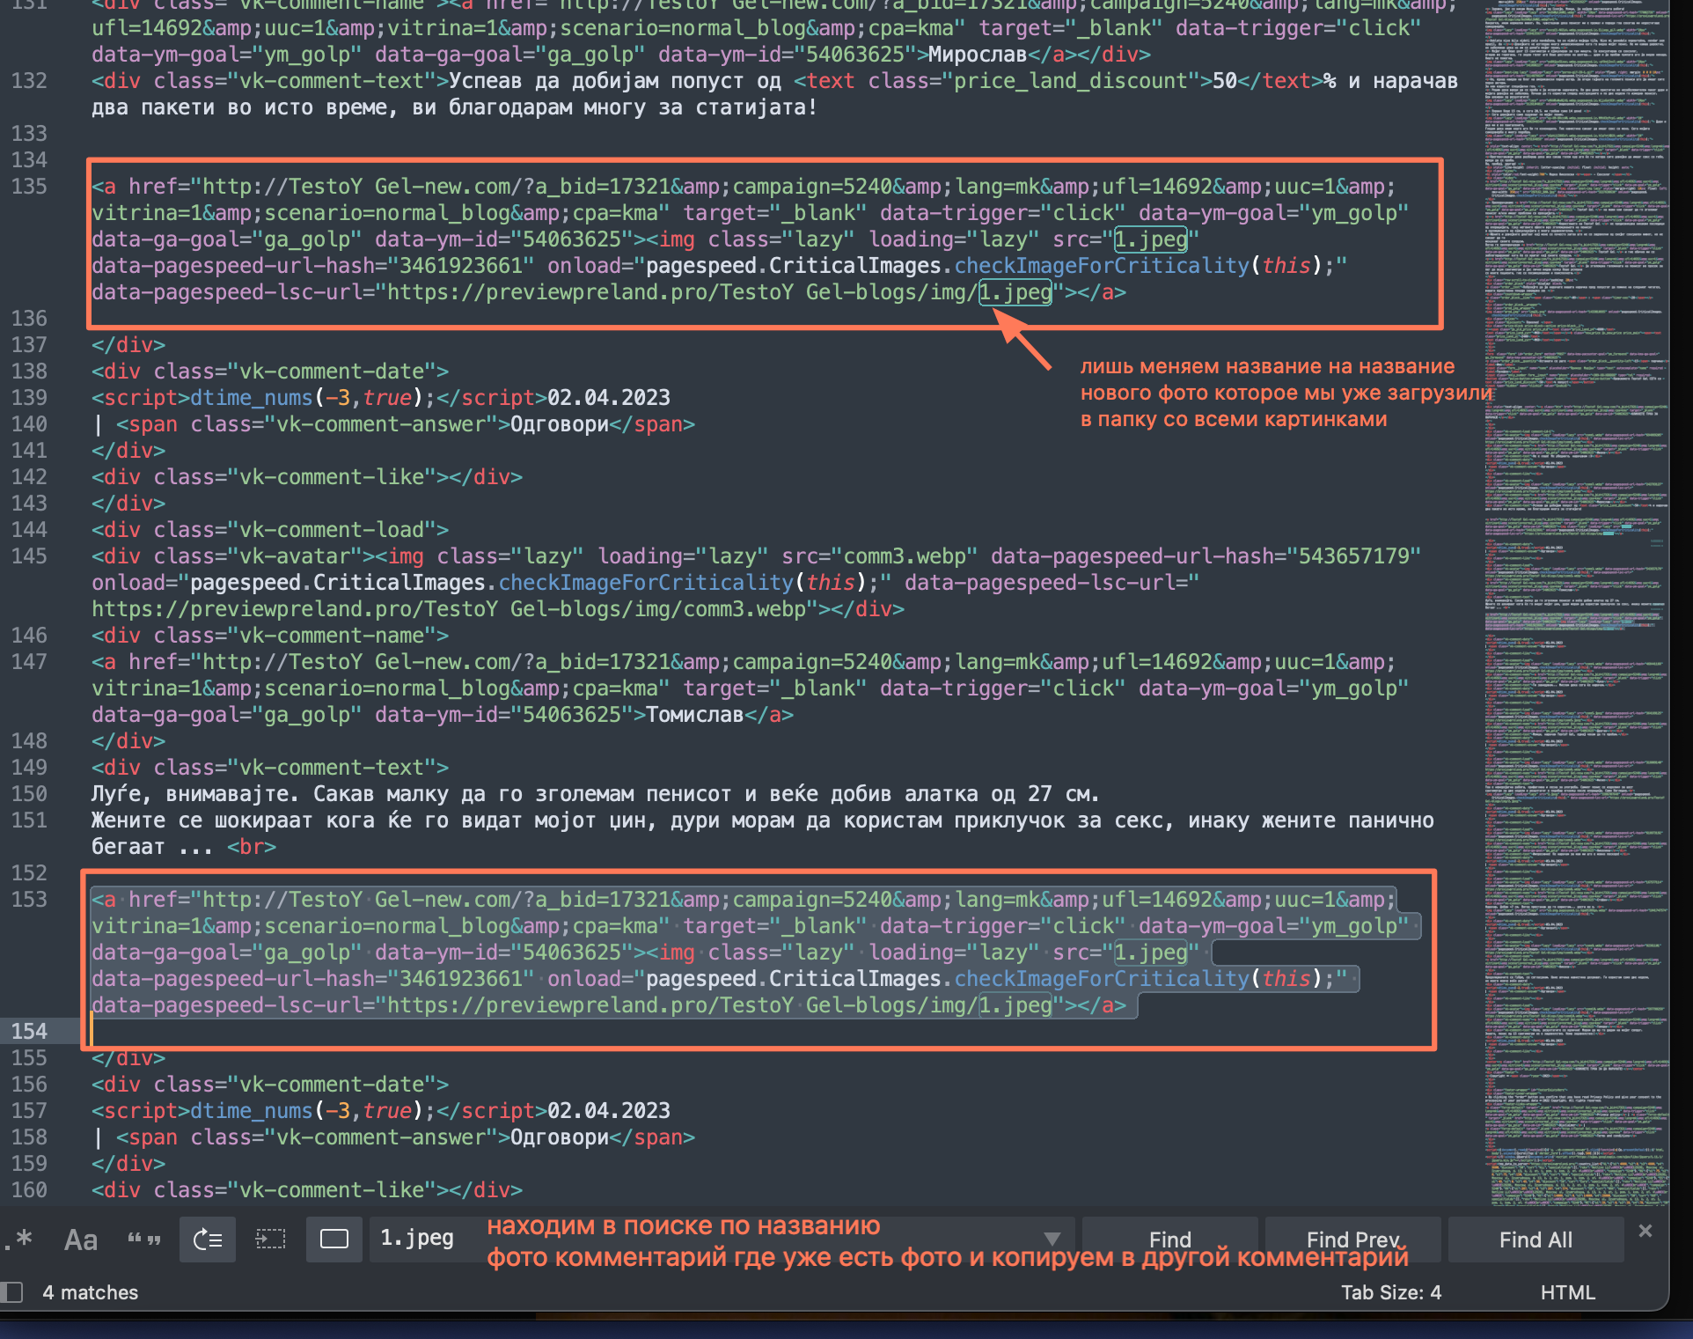This screenshot has height=1339, width=1693.
Task: Click line number 145 in gutter
Action: point(29,556)
